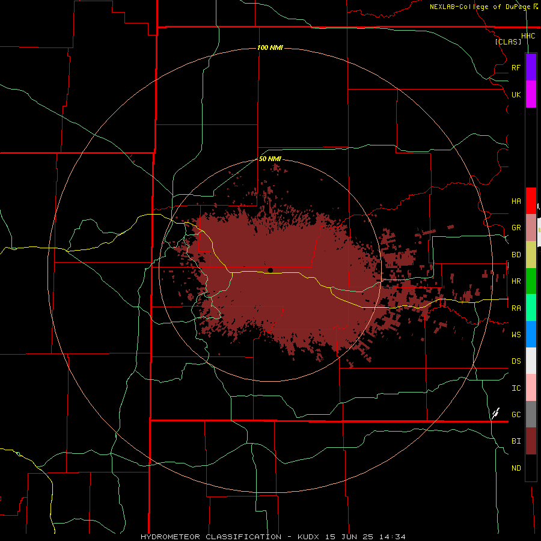The height and width of the screenshot is (541, 541).
Task: Click the "100 NMI" range ring label
Action: tap(270, 47)
